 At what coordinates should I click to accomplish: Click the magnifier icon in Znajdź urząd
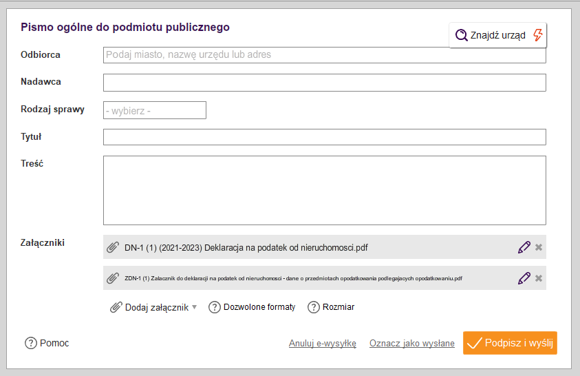tap(461, 35)
